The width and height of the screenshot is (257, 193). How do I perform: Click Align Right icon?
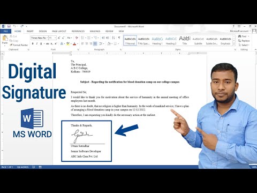tap(91, 44)
